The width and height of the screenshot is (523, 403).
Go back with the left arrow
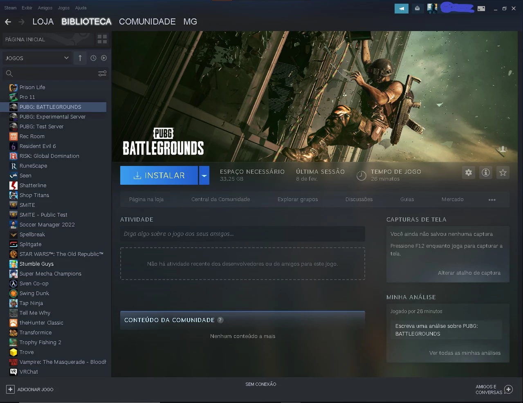click(x=8, y=22)
